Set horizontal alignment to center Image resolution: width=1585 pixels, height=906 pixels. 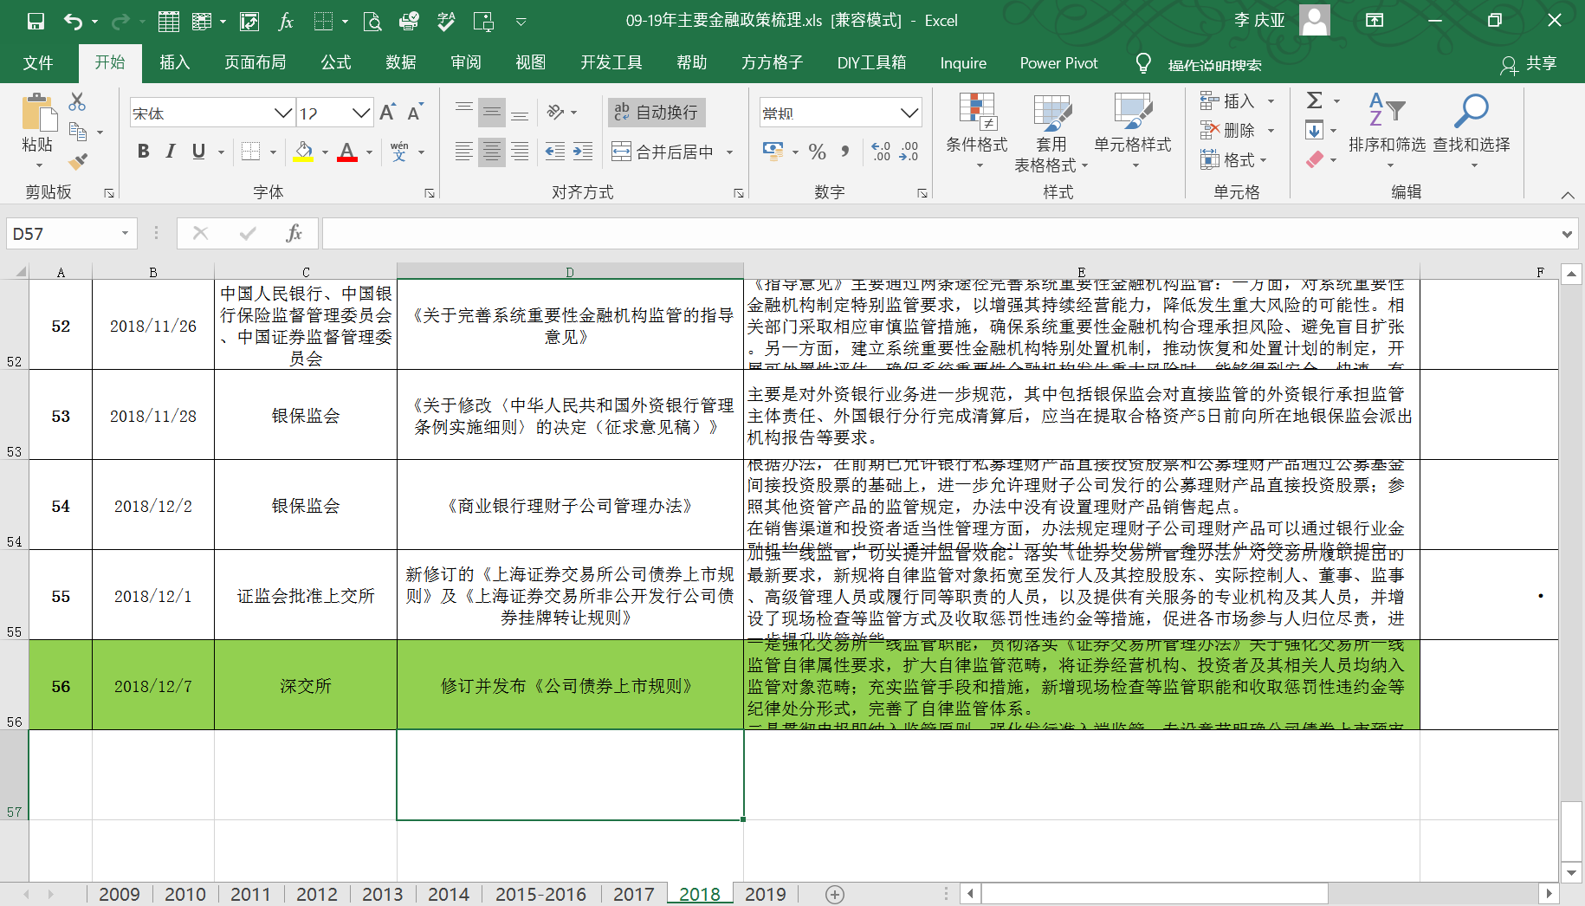coord(492,152)
